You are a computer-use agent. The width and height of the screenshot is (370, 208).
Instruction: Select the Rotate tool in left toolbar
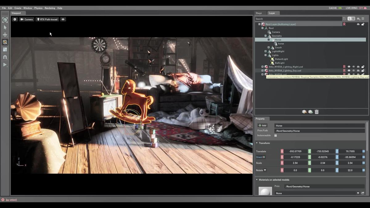coord(5,42)
